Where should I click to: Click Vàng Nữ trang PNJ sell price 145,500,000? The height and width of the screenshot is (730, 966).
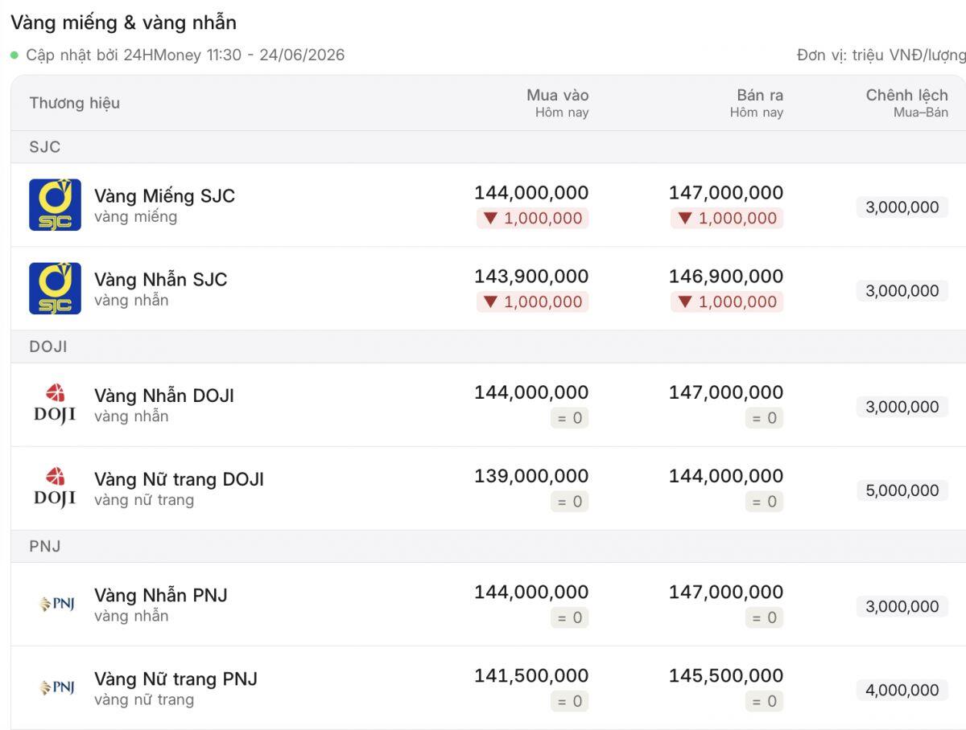726,675
